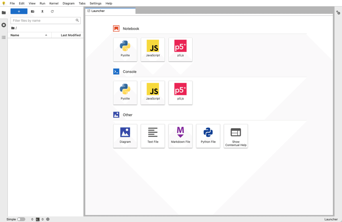Viewport: 342px width, 222px height.
Task: Open the Kernel menu
Action: 54,3
